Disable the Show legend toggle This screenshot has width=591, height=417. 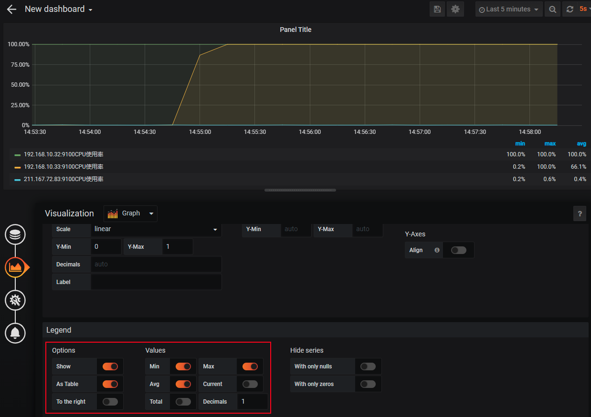pyautogui.click(x=110, y=366)
